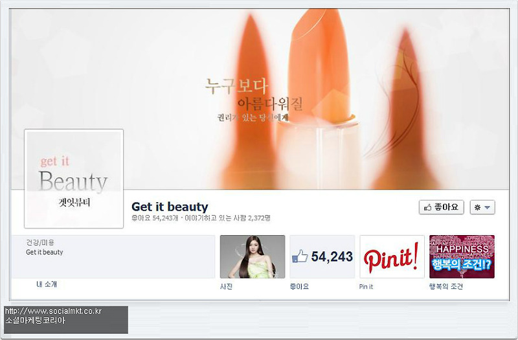The image size is (518, 340).
Task: Click the 좋아요 54,243개 likes stat text
Action: click(x=155, y=218)
